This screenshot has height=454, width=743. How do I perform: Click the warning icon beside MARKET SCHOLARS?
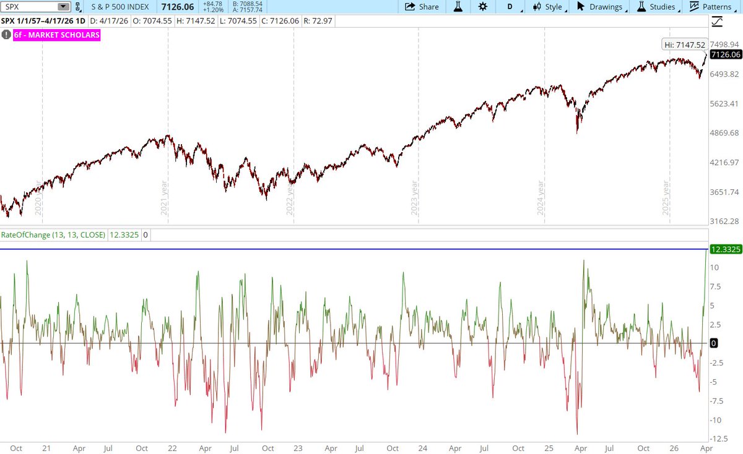[x=6, y=35]
